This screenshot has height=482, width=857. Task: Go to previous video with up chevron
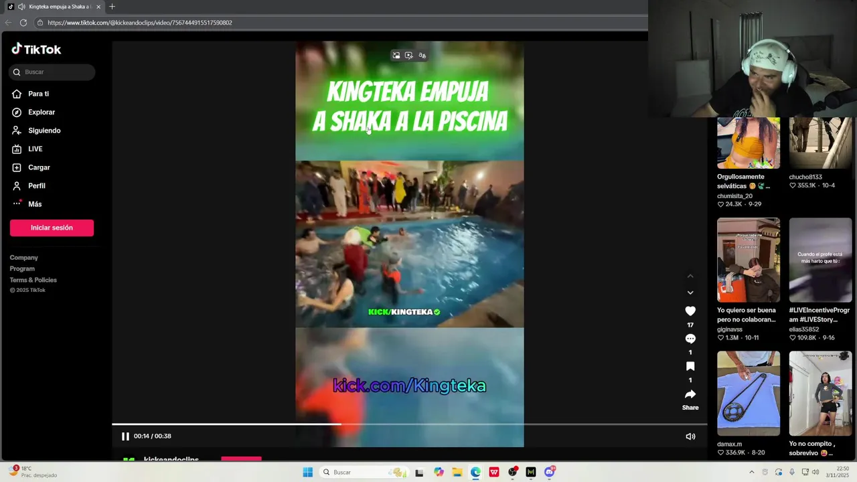tap(690, 276)
